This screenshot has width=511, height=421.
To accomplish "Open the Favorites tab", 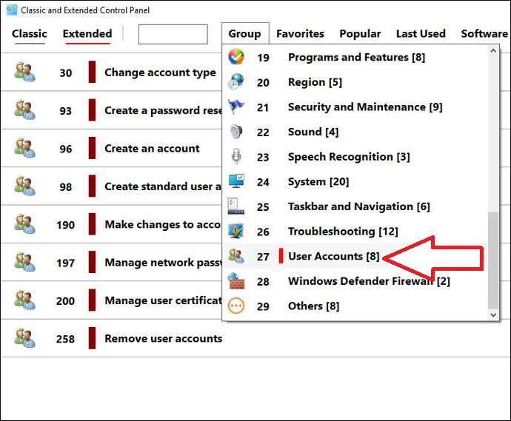I will pos(300,33).
